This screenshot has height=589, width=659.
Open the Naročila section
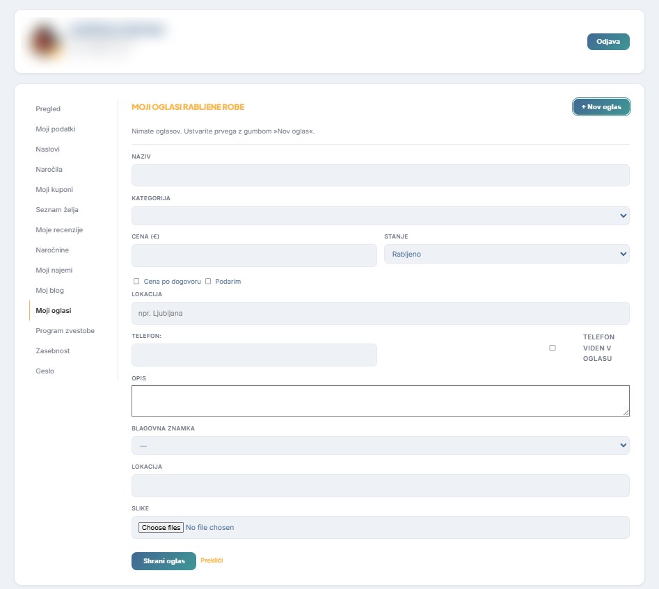(x=49, y=169)
